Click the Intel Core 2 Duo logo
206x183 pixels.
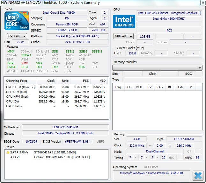click(x=17, y=21)
